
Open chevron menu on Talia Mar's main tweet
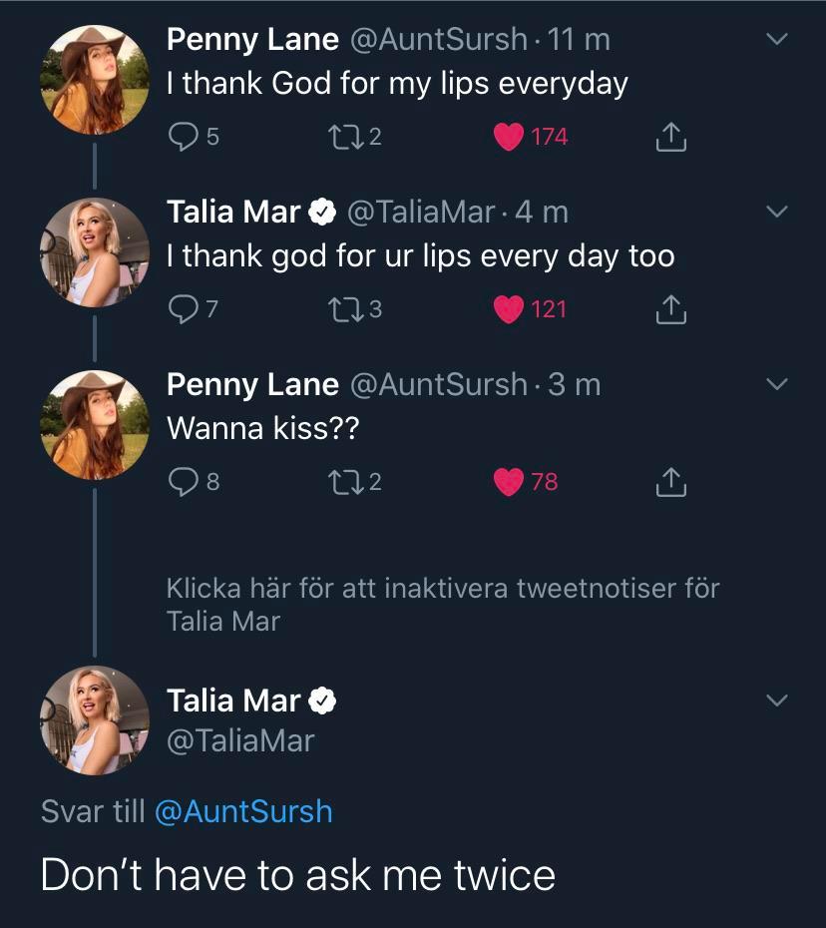(776, 700)
